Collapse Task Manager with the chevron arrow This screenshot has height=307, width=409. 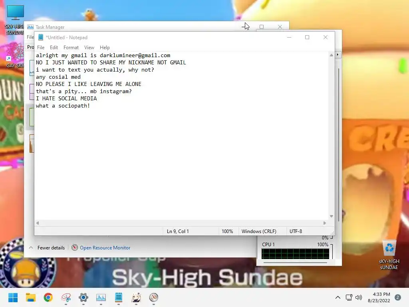click(x=31, y=248)
